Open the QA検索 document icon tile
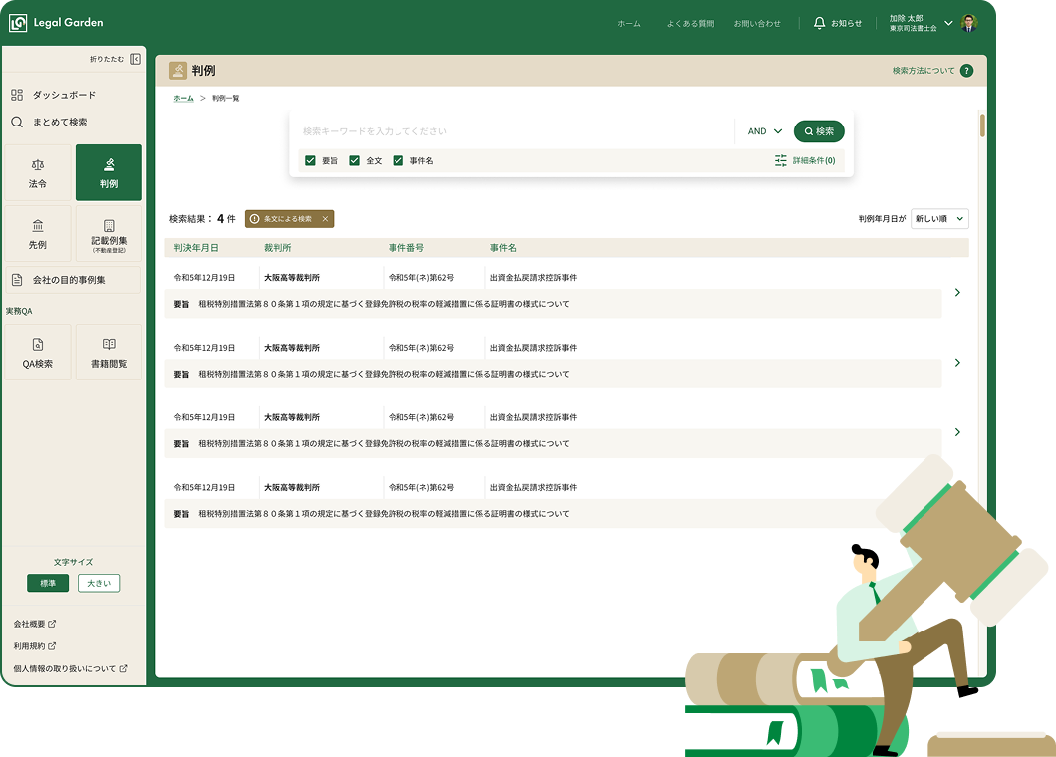This screenshot has height=757, width=1056. 38,353
